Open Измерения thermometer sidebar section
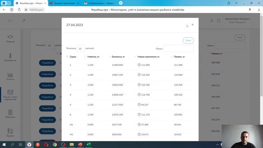Image resolution: width=263 pixels, height=148 pixels. (10, 57)
